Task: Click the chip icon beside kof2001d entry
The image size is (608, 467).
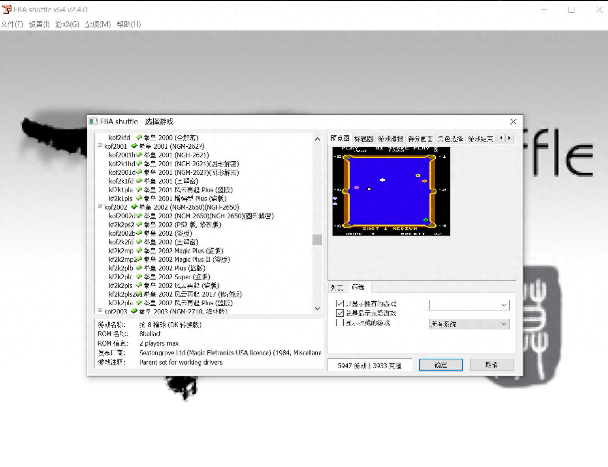Action: 139,172
